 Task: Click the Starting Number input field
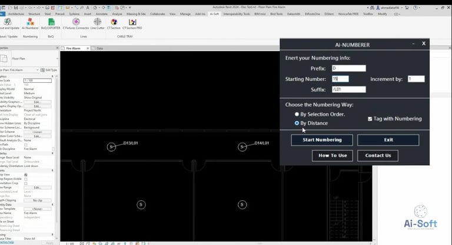[340, 79]
